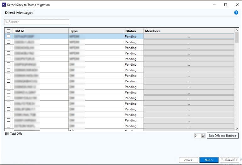Proceed with the Next > button
Image resolution: width=242 pixels, height=165 pixels.
pos(209,160)
